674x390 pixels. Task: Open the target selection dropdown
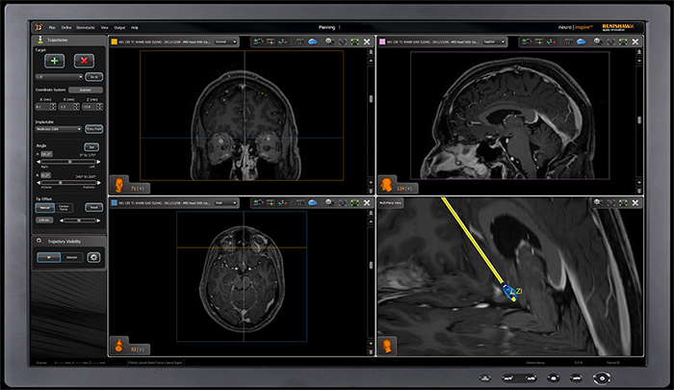58,75
